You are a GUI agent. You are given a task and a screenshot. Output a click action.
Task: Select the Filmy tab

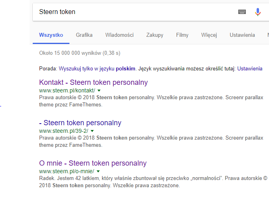[182, 35]
